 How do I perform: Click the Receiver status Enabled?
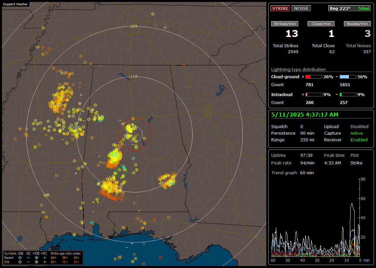359,140
